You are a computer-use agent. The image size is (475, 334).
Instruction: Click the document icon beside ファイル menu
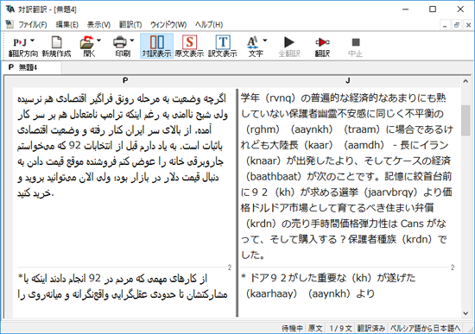coord(9,24)
